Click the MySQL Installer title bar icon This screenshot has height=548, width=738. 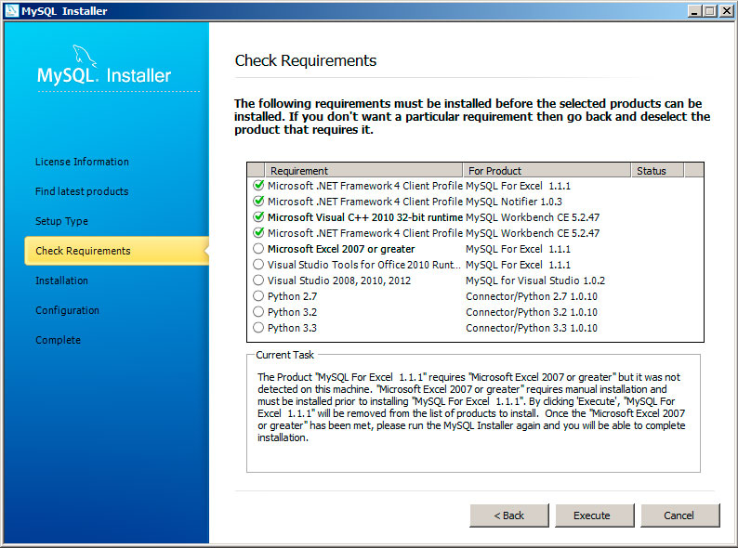click(x=12, y=10)
